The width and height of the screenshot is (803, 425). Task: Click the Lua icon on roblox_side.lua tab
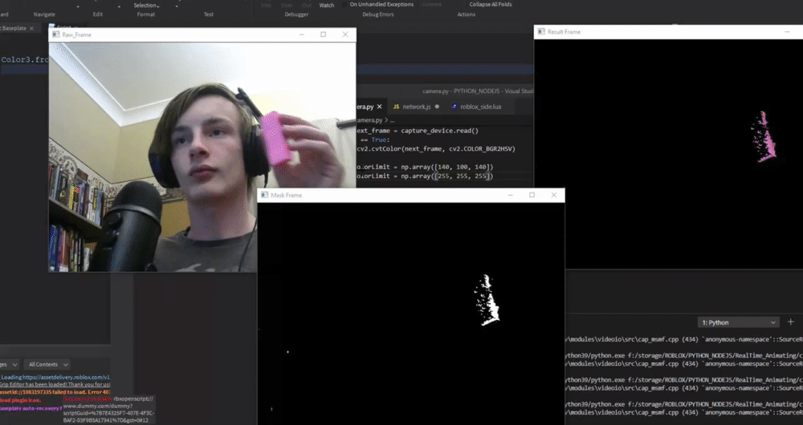click(x=454, y=107)
